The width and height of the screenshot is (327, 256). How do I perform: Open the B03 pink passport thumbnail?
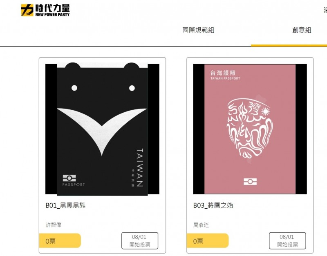(x=250, y=129)
